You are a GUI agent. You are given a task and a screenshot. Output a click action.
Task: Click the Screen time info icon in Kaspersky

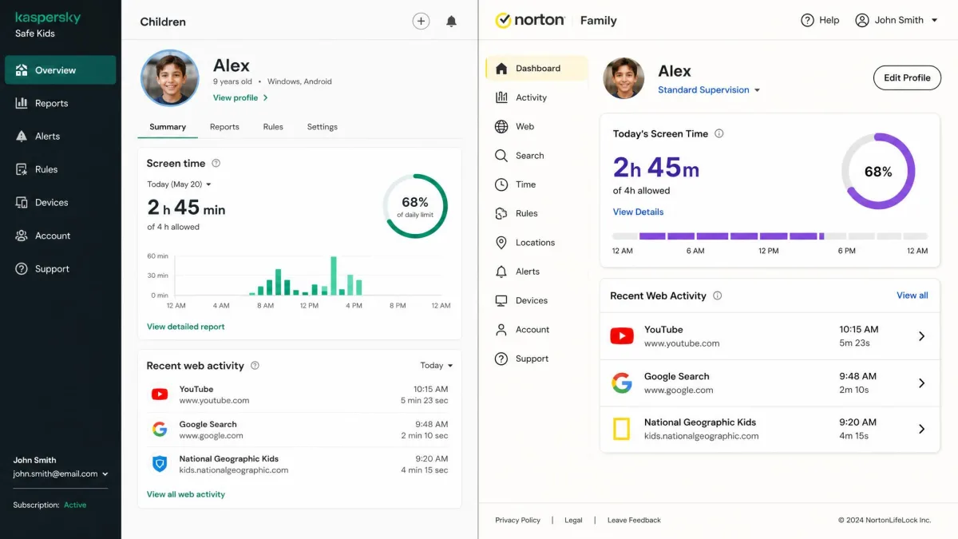(216, 163)
